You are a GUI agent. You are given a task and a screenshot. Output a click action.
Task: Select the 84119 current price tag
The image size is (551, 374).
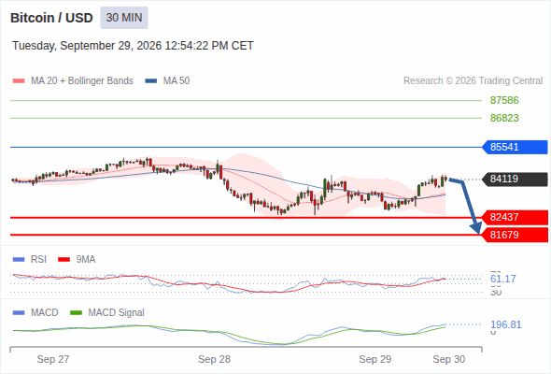(x=515, y=180)
